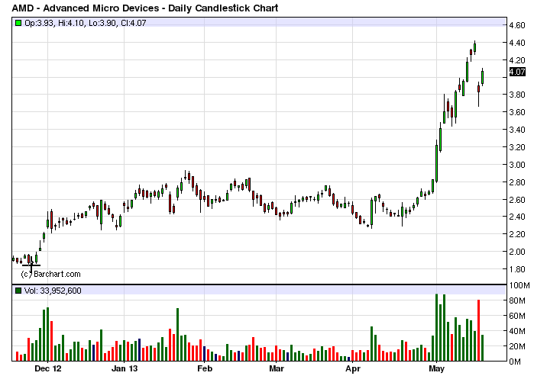Click the dark green volume legend square
534x376 pixels.
click(18, 291)
